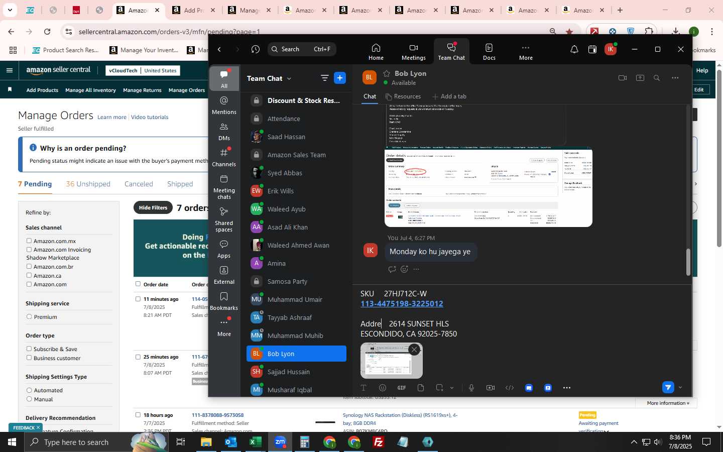
Task: Select Automated shipping settings type
Action: coord(29,390)
